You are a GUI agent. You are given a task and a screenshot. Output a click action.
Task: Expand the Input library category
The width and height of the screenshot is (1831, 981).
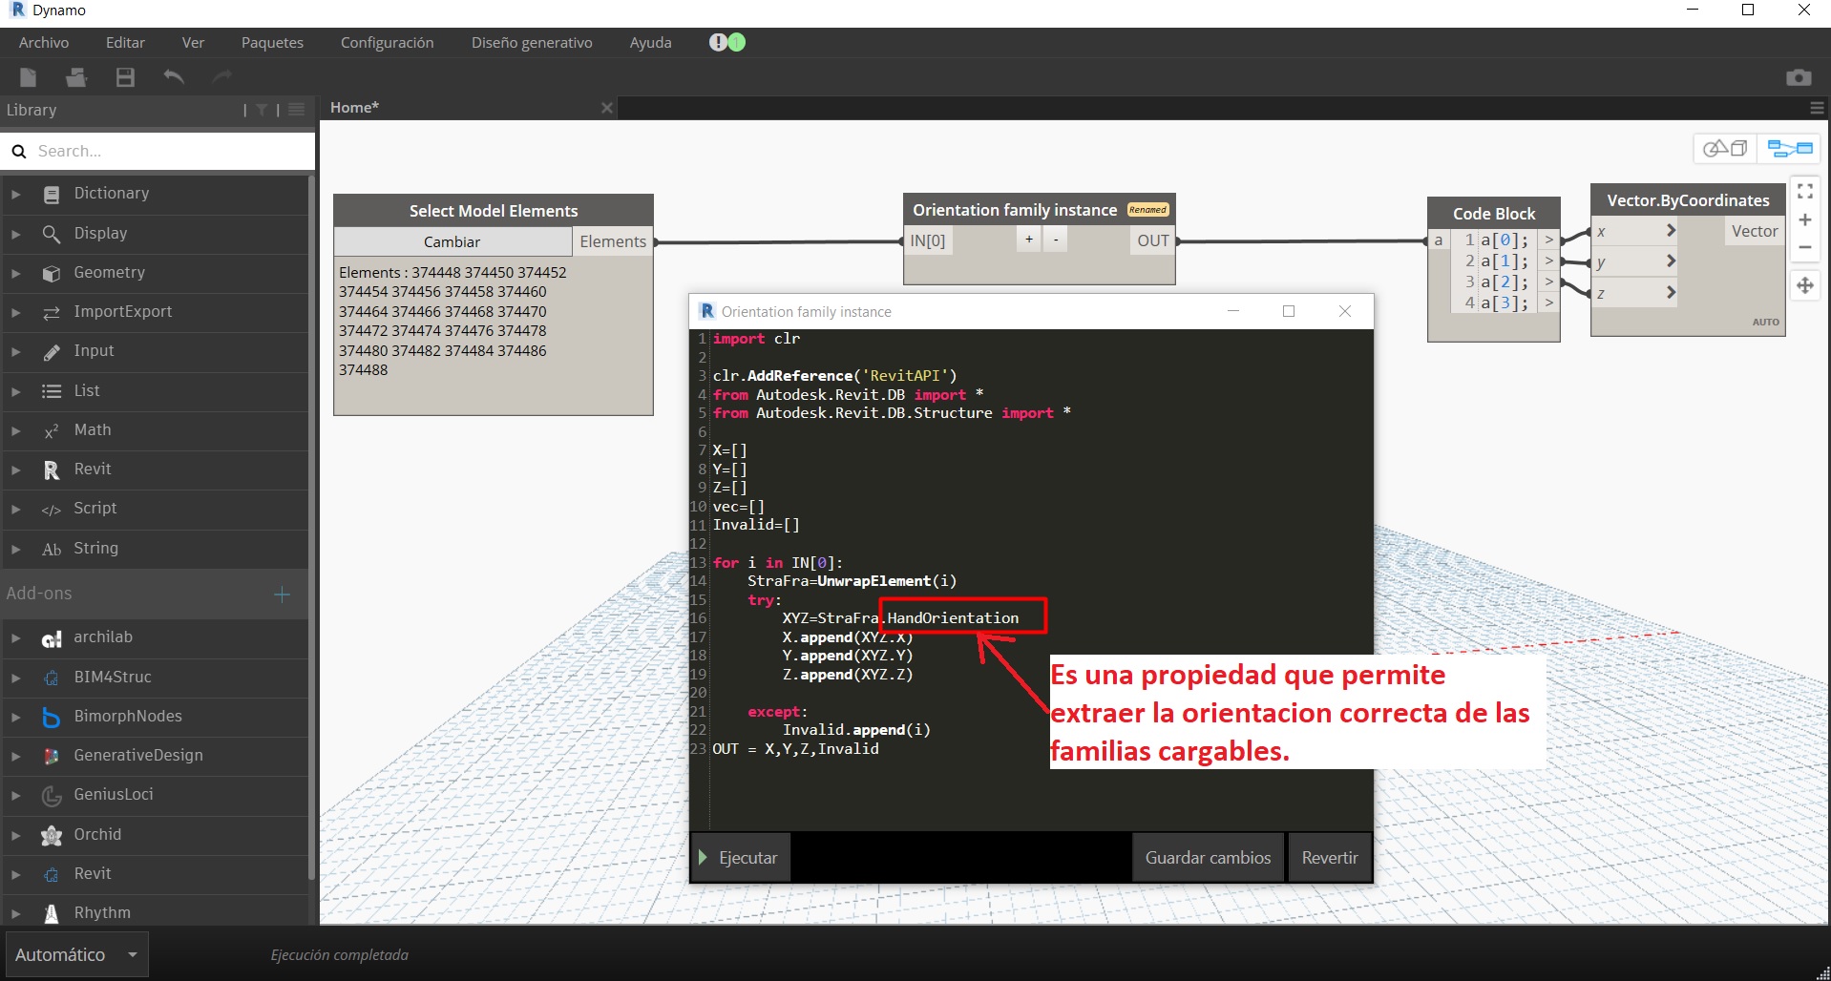tap(15, 352)
